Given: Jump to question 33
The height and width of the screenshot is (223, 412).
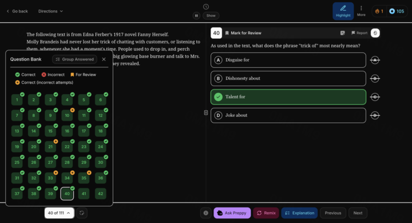Looking at the screenshot, I should (50, 178).
